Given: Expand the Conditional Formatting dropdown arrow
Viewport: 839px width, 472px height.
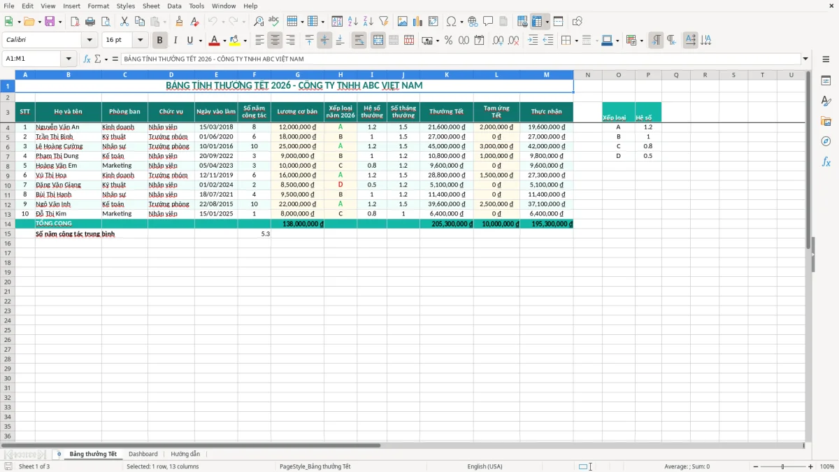Looking at the screenshot, I should tap(641, 41).
